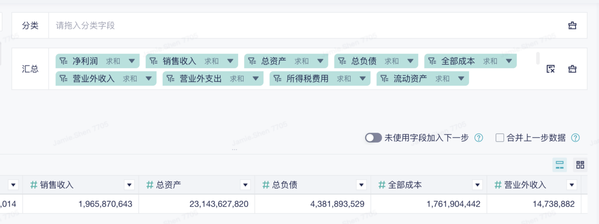
Task: Click the clear-fields box icon in the 分类 row
Action: coord(572,25)
